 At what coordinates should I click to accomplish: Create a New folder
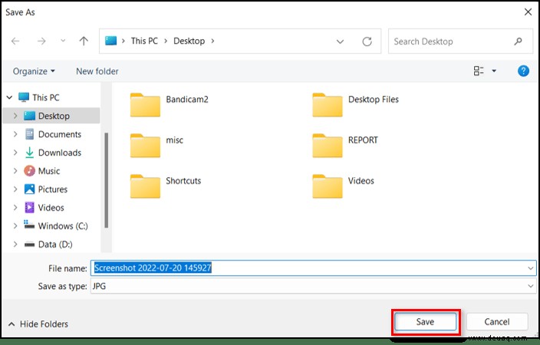[97, 71]
